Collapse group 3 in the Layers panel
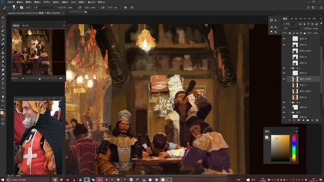The width and height of the screenshot is (324, 182). pyautogui.click(x=290, y=112)
